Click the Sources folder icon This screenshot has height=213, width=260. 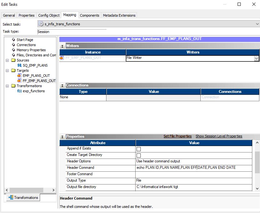coord(13,60)
